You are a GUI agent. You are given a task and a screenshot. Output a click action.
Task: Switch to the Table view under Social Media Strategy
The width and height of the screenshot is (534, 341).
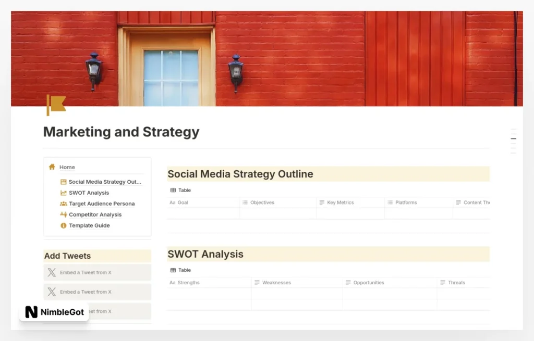[x=180, y=190]
